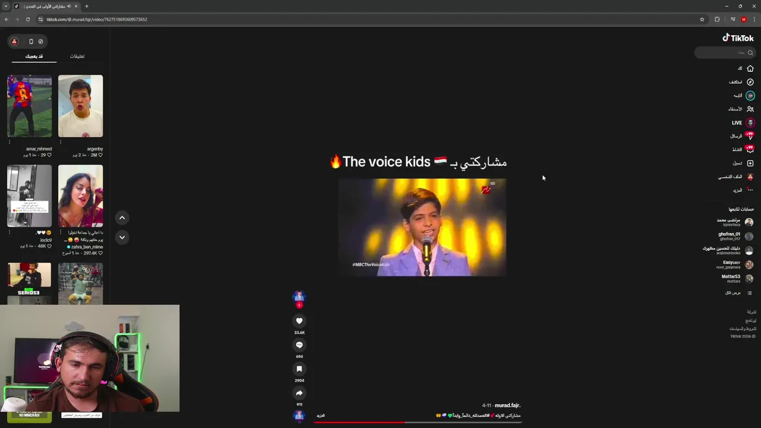Image resolution: width=761 pixels, height=428 pixels.
Task: Click 'عرض الكل' view all link
Action: point(733,293)
